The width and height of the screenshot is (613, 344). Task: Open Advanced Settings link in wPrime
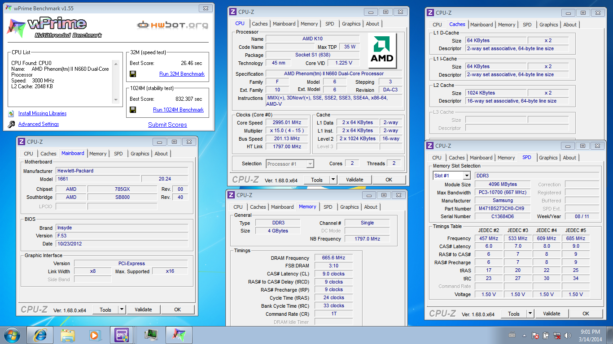[x=39, y=125]
